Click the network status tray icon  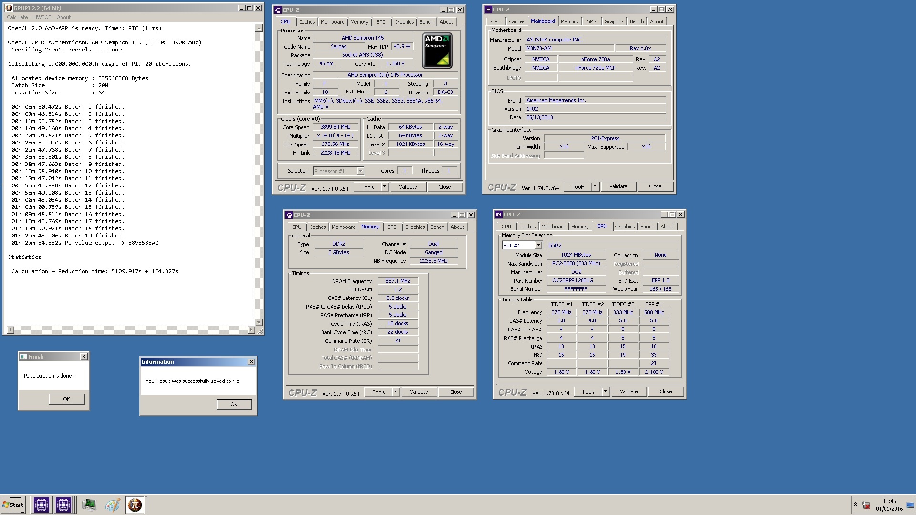point(866,505)
